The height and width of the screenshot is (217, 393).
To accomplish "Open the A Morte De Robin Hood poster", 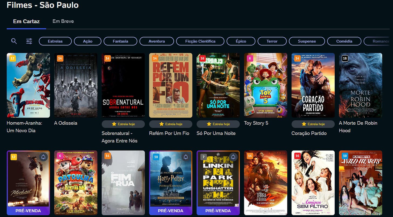I will 361,85.
